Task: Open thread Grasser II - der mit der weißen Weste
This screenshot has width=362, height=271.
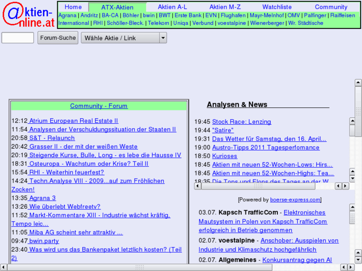Action: [83, 147]
